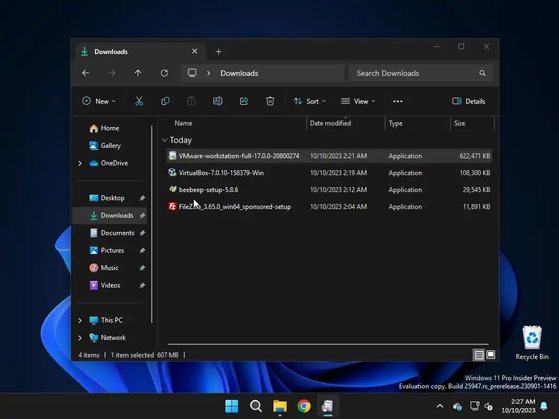The width and height of the screenshot is (559, 419).
Task: Click File Explorer icon on taskbar
Action: pos(280,406)
